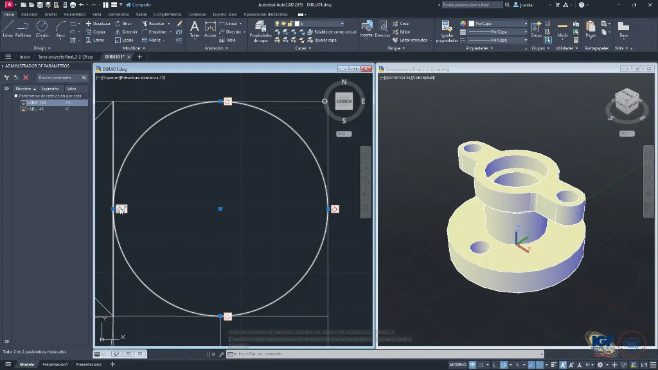Activate the Empalme (fillet) command
658x370 pixels.
[x=154, y=32]
